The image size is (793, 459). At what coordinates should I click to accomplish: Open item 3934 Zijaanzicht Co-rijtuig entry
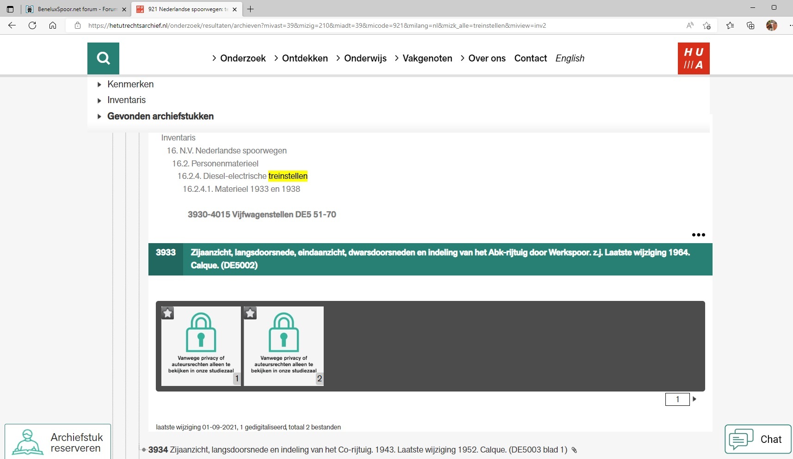tap(357, 450)
